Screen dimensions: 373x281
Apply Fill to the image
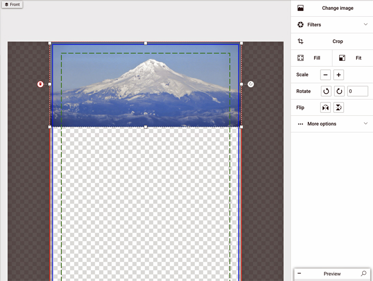[x=312, y=58]
